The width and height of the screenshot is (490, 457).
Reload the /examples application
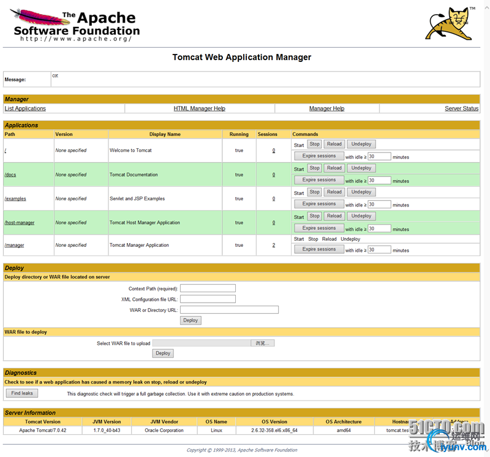coord(334,192)
